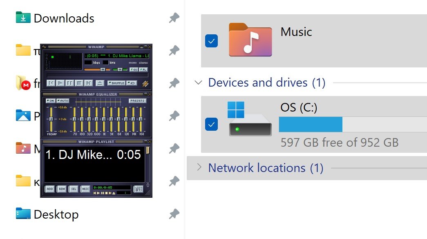This screenshot has width=427, height=239.
Task: Click the Winamp balance slider handle
Action: point(120,70)
